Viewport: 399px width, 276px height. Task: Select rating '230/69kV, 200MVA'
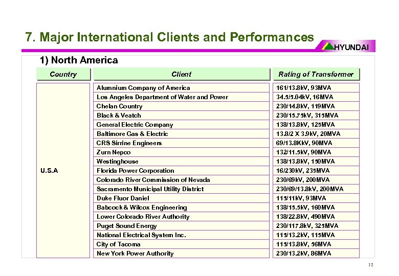(316, 180)
